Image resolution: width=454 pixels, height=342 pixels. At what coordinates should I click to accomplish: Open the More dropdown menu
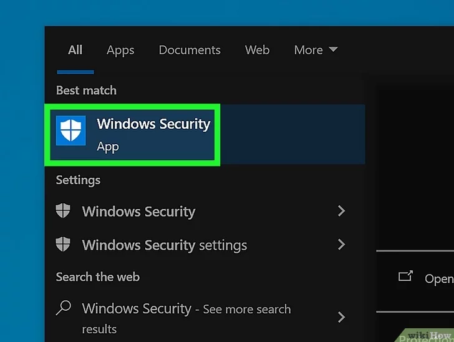point(316,50)
